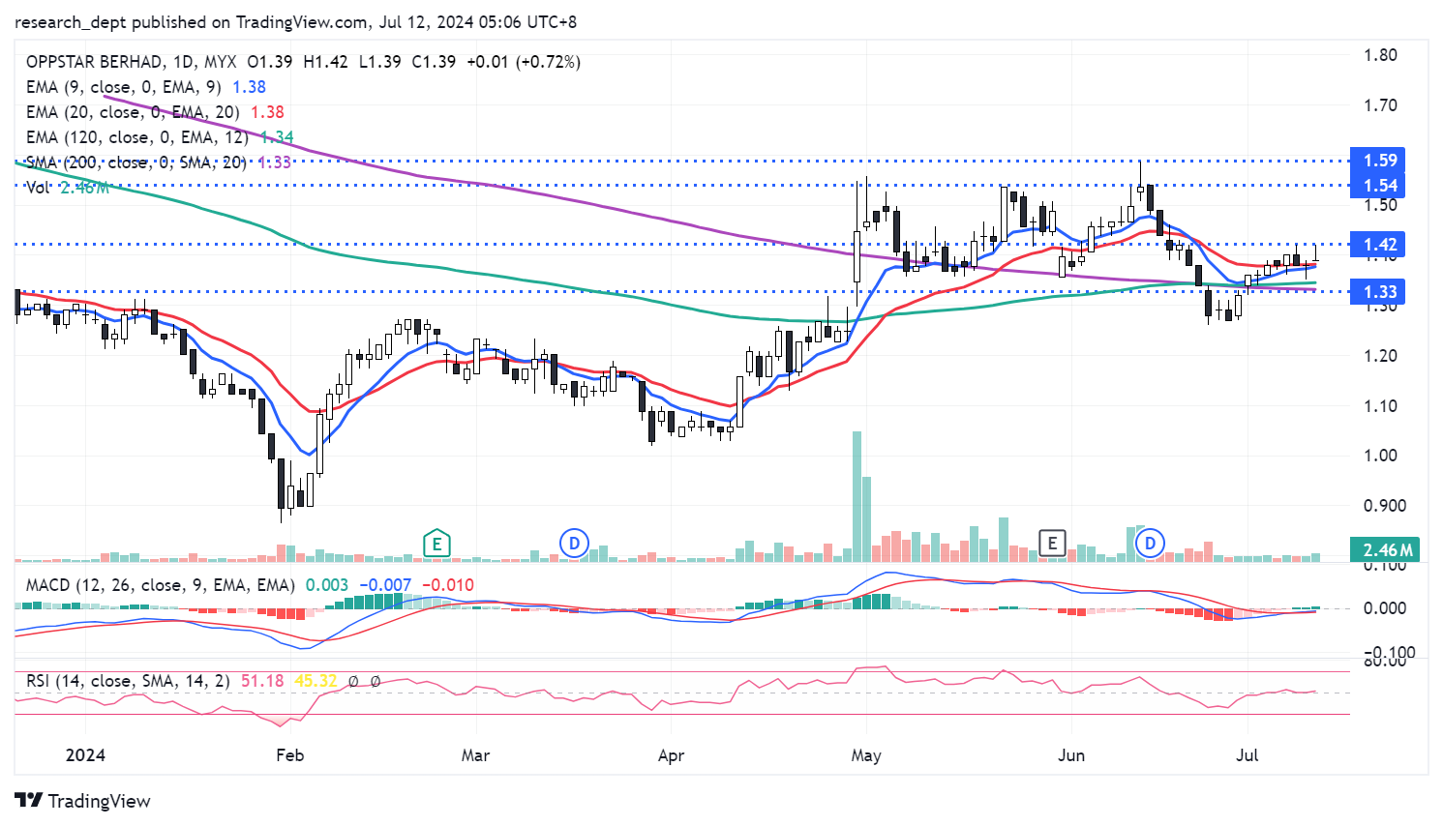1443x826 pixels.
Task: Open the MACD indicator legend
Action: click(160, 585)
